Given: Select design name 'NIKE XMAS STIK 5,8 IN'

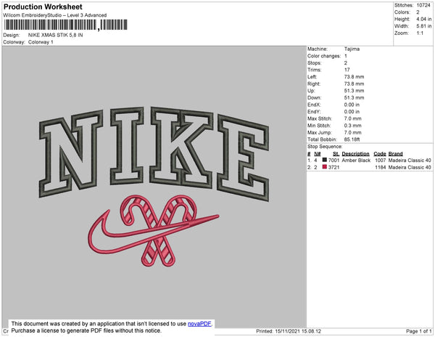Looking at the screenshot, I should tap(56, 36).
